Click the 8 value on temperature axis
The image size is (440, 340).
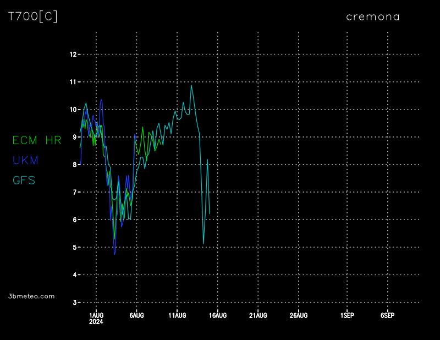74,164
